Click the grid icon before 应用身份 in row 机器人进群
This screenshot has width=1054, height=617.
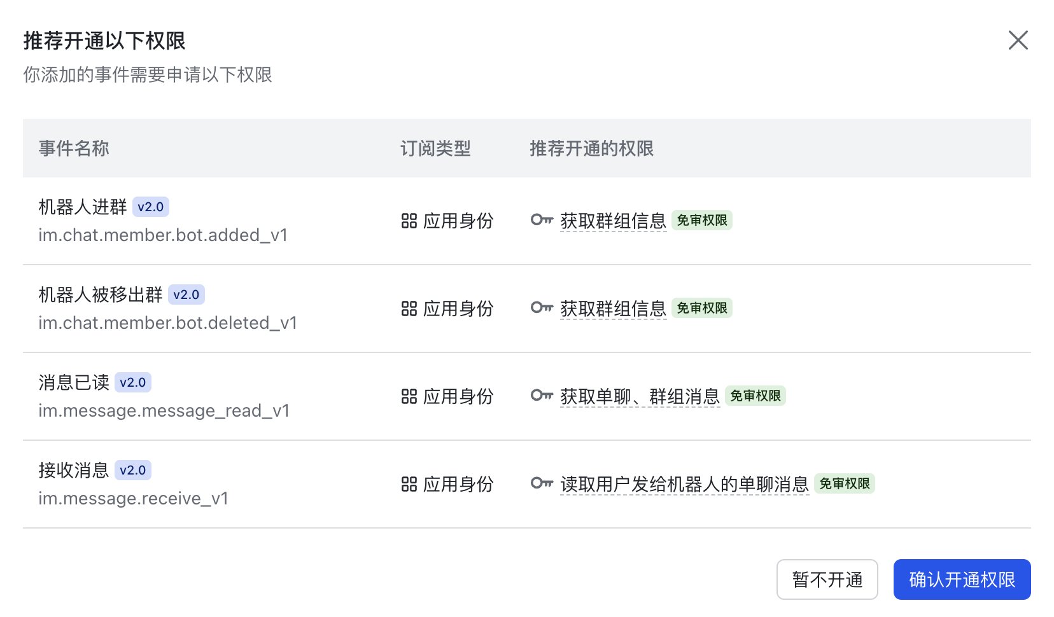tap(409, 220)
